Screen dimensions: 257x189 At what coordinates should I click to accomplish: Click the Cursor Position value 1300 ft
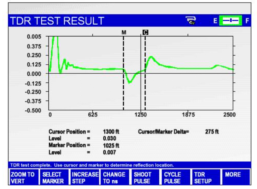(x=111, y=132)
